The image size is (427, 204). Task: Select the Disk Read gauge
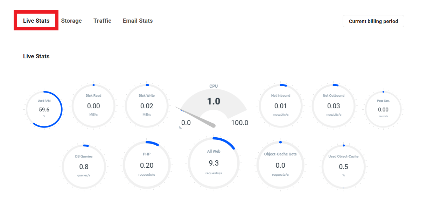click(x=93, y=105)
